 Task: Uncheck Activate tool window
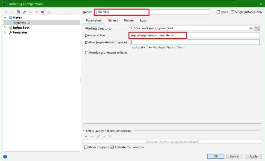coord(112,147)
